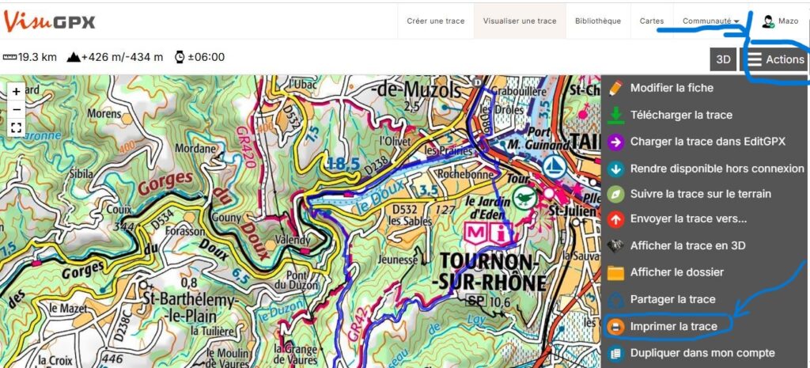Collapse the Actions hamburger menu

(x=775, y=59)
